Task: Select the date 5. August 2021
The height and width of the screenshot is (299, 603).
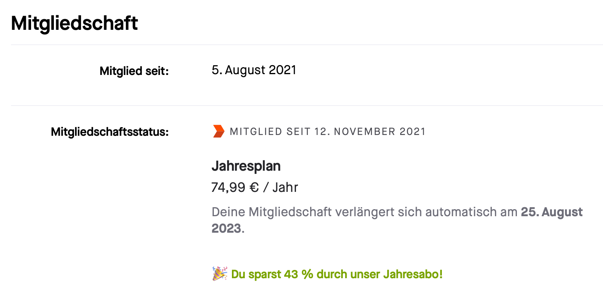Action: click(254, 70)
